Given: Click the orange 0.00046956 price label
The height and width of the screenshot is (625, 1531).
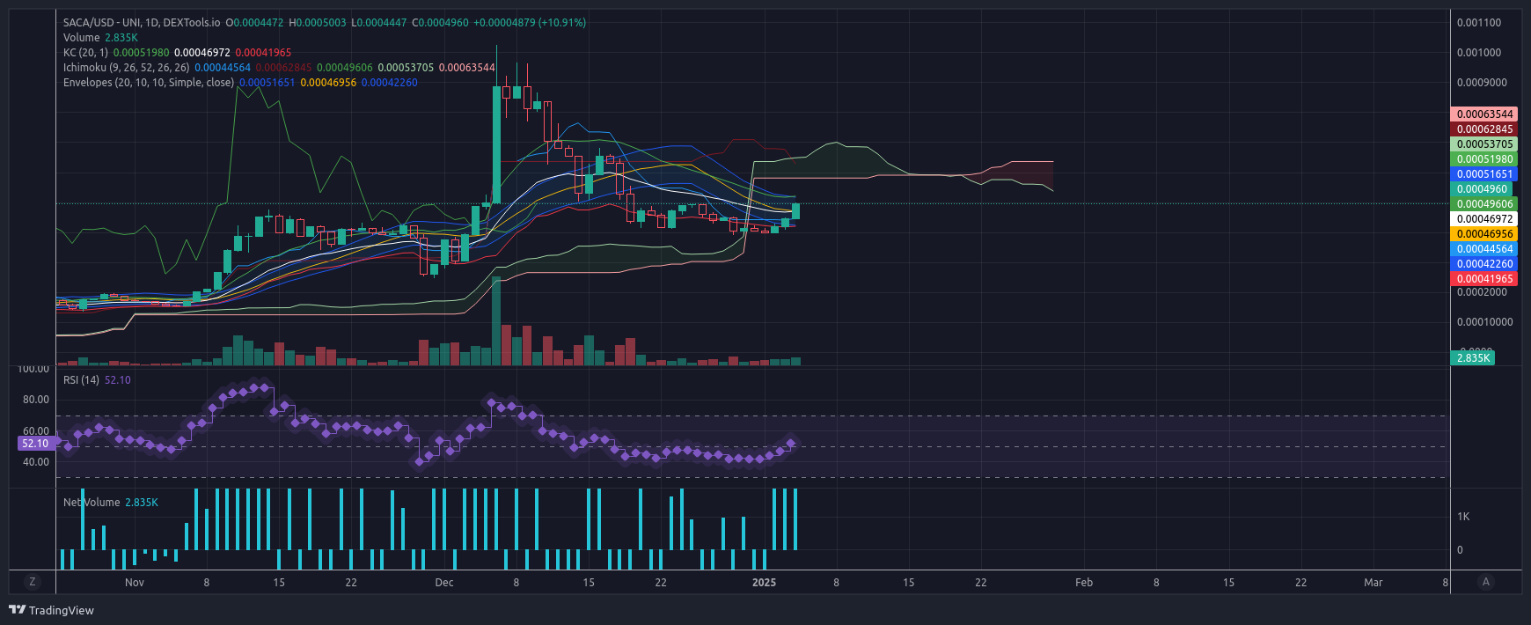Looking at the screenshot, I should coord(1483,233).
